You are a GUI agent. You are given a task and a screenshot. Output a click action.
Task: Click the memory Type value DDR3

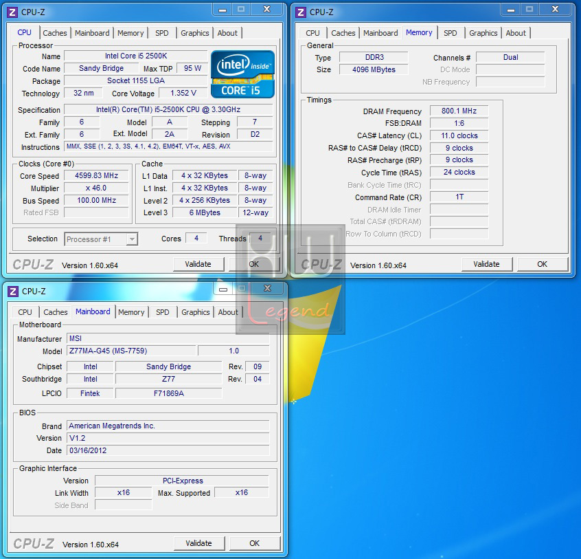click(374, 57)
